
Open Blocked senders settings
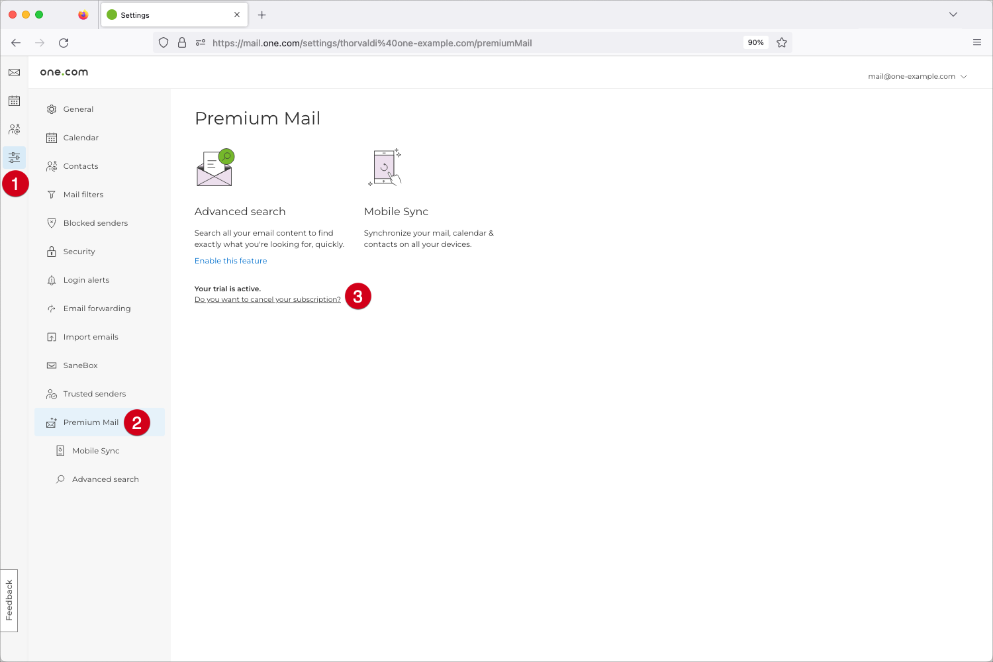coord(95,222)
